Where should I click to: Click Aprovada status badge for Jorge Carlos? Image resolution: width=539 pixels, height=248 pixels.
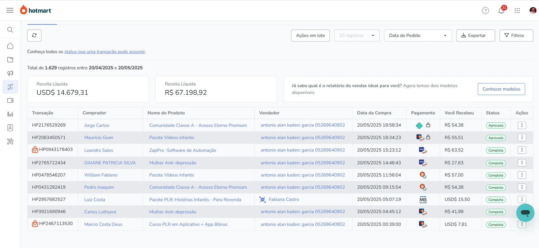click(496, 125)
